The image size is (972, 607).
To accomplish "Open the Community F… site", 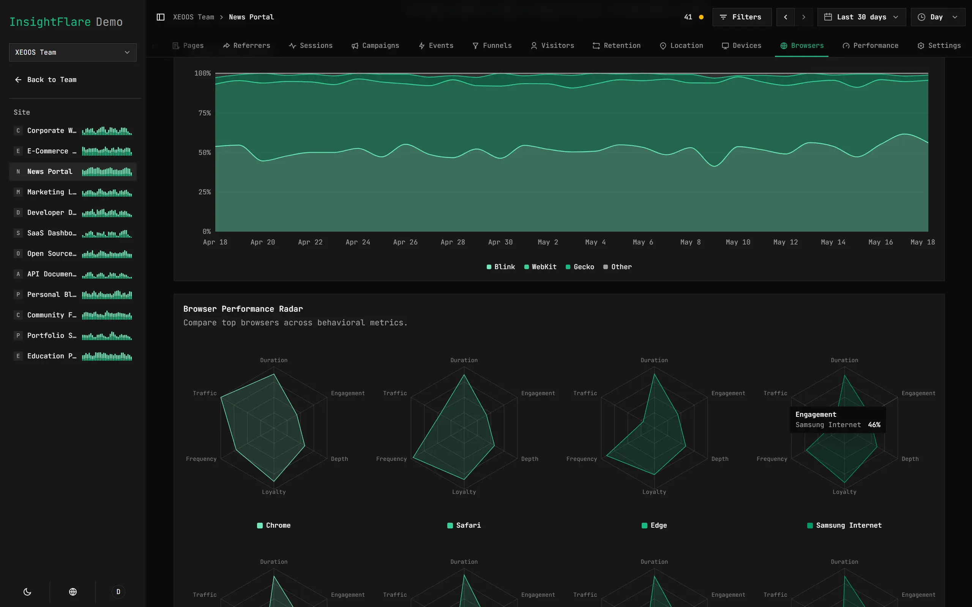I will coord(73,315).
